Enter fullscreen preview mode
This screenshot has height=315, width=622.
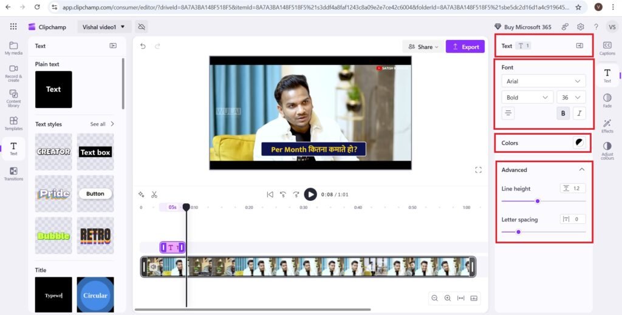coord(478,169)
